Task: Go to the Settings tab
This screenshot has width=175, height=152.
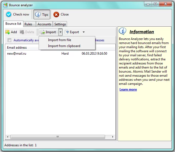Action: (60, 24)
